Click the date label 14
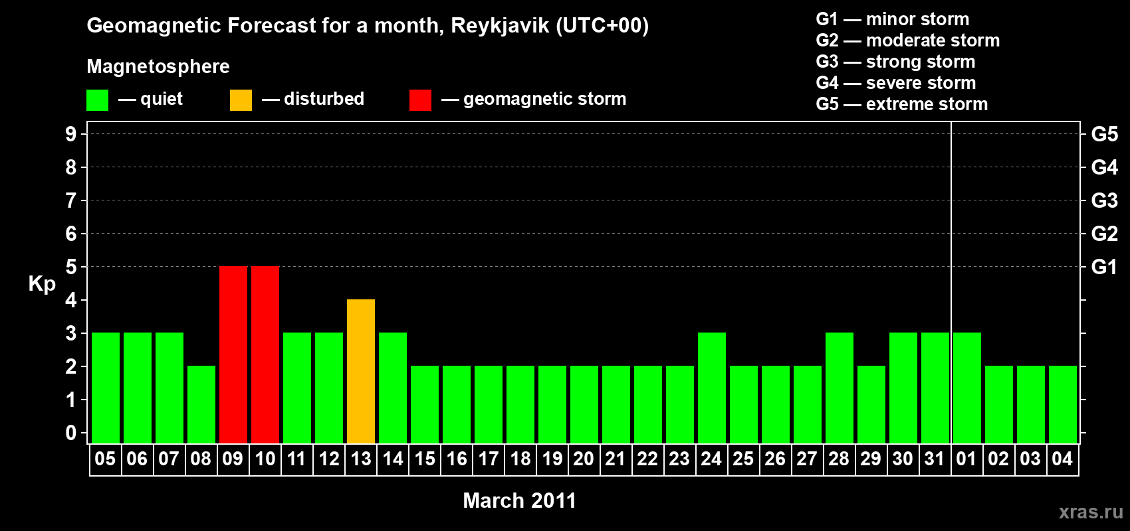Image resolution: width=1130 pixels, height=531 pixels. coord(392,459)
